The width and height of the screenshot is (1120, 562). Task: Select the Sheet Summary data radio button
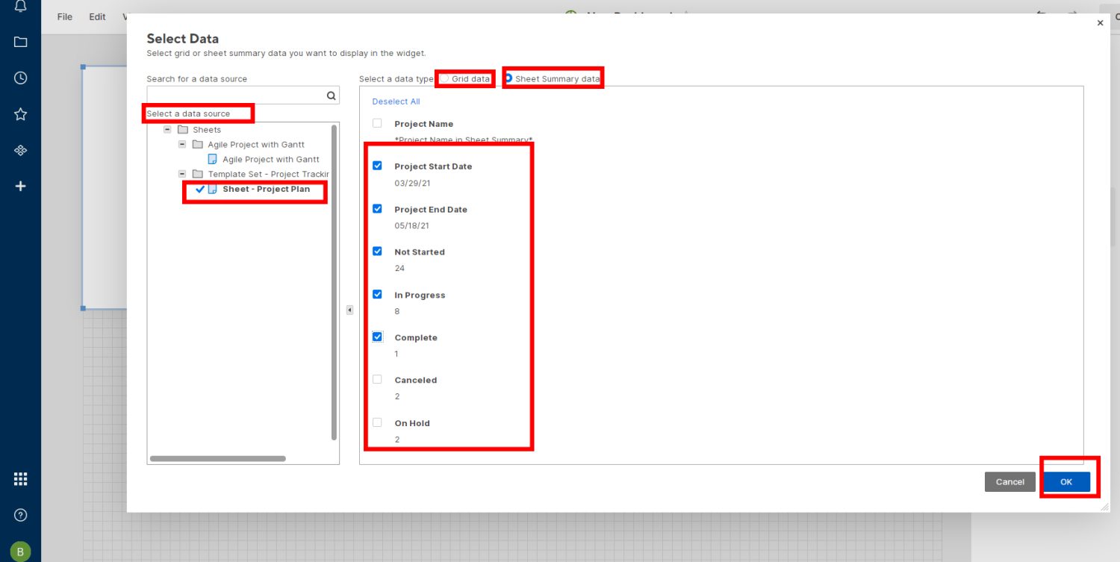[508, 78]
